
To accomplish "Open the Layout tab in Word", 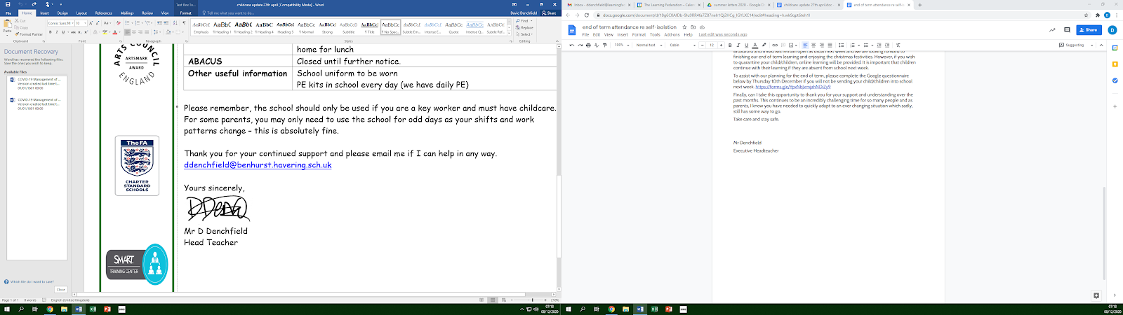I will click(x=81, y=13).
